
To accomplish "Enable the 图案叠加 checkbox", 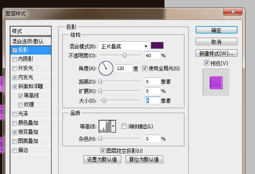I will [x=15, y=141].
